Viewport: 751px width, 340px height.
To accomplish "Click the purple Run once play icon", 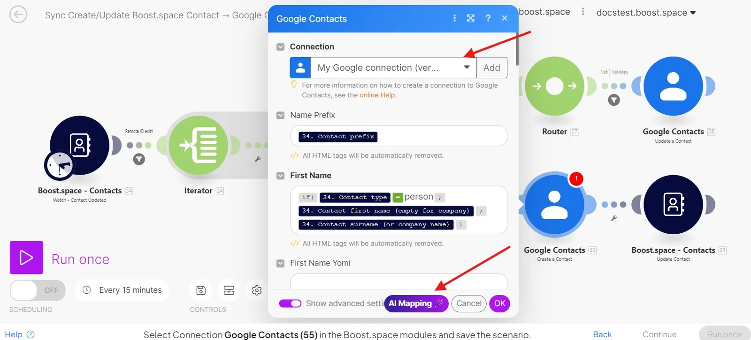I will (x=26, y=258).
